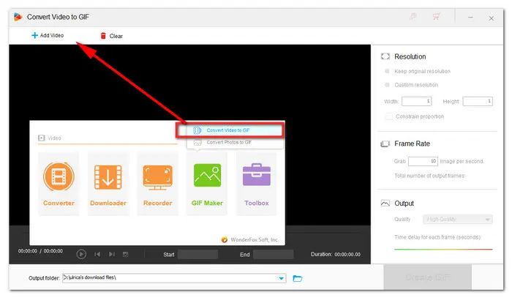The height and width of the screenshot is (298, 512).
Task: Step to previous frame
Action: coord(97,254)
